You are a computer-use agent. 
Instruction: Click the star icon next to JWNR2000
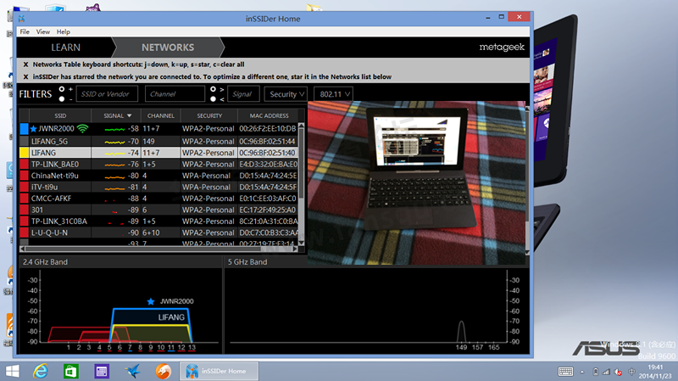[33, 129]
